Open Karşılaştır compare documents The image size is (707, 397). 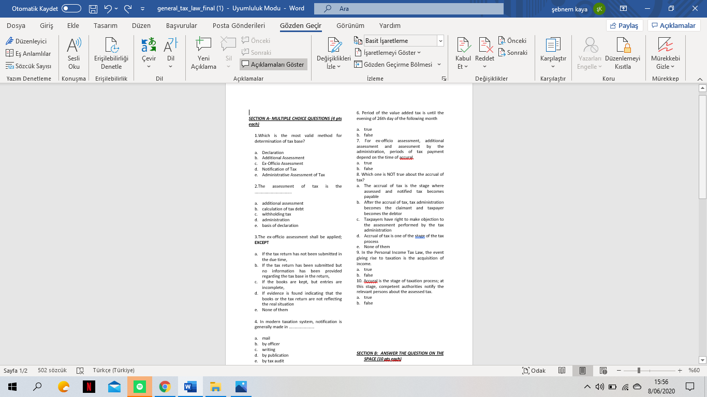click(x=553, y=54)
